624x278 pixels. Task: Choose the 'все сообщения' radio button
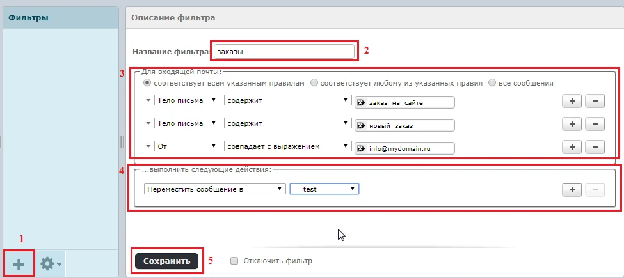tap(492, 83)
